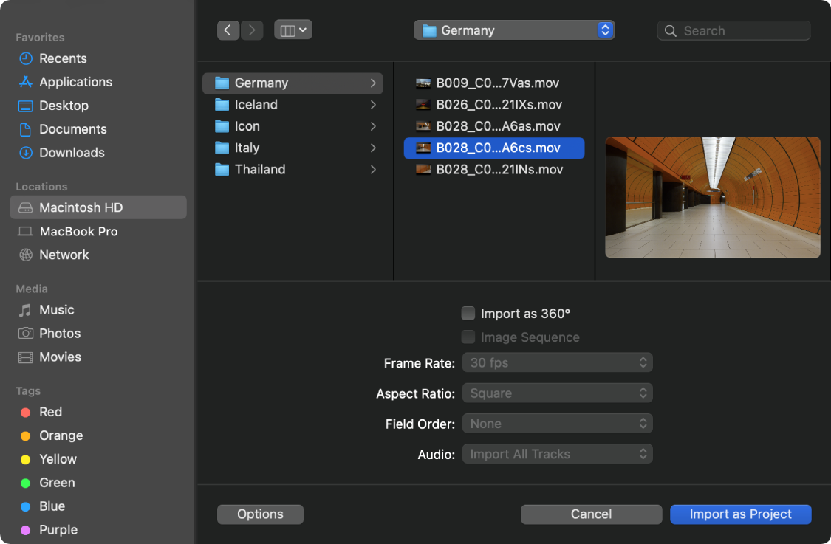Open Network under Locations
Viewport: 831px width, 544px height.
64,255
